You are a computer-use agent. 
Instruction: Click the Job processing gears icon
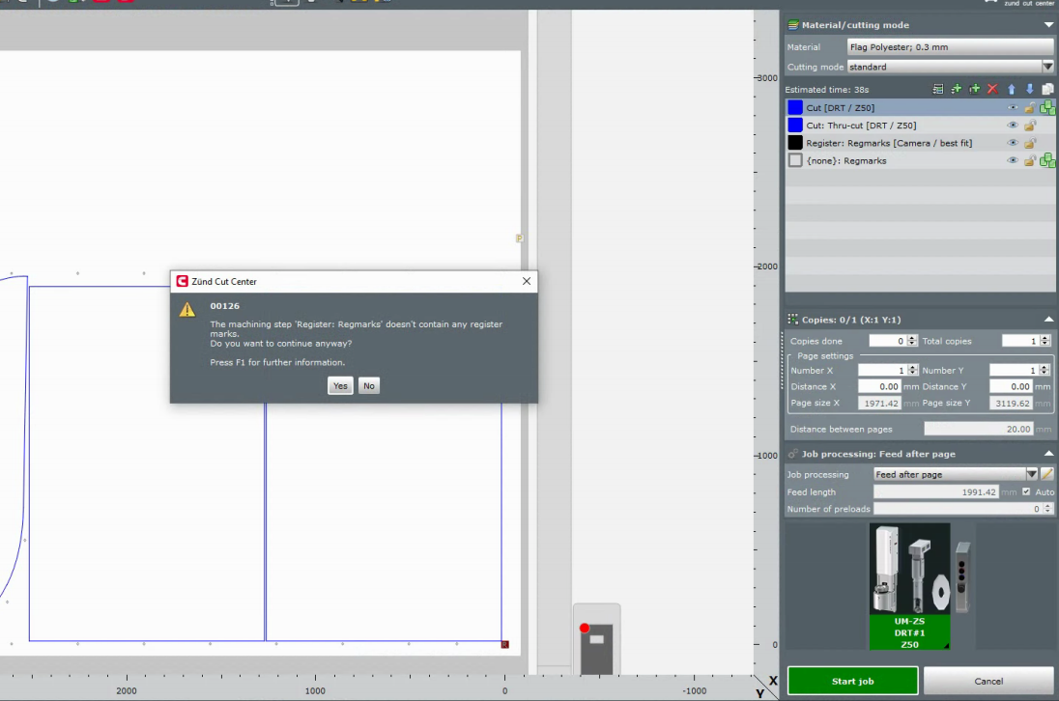[x=793, y=454]
